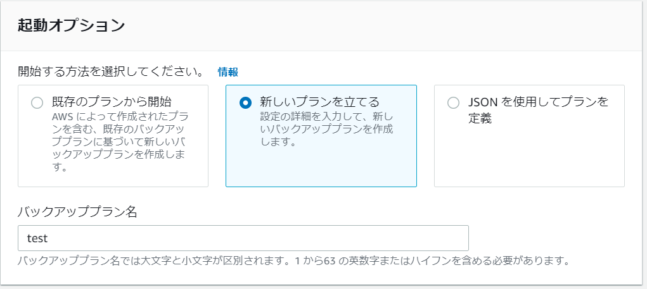Viewport: 647px width, 289px height.
Task: Click blank space inside the JSON option card
Action: [x=529, y=158]
